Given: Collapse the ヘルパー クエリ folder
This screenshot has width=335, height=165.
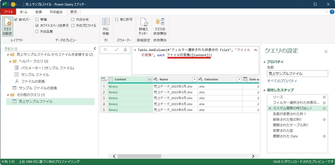Looking at the screenshot, I should tap(10, 61).
